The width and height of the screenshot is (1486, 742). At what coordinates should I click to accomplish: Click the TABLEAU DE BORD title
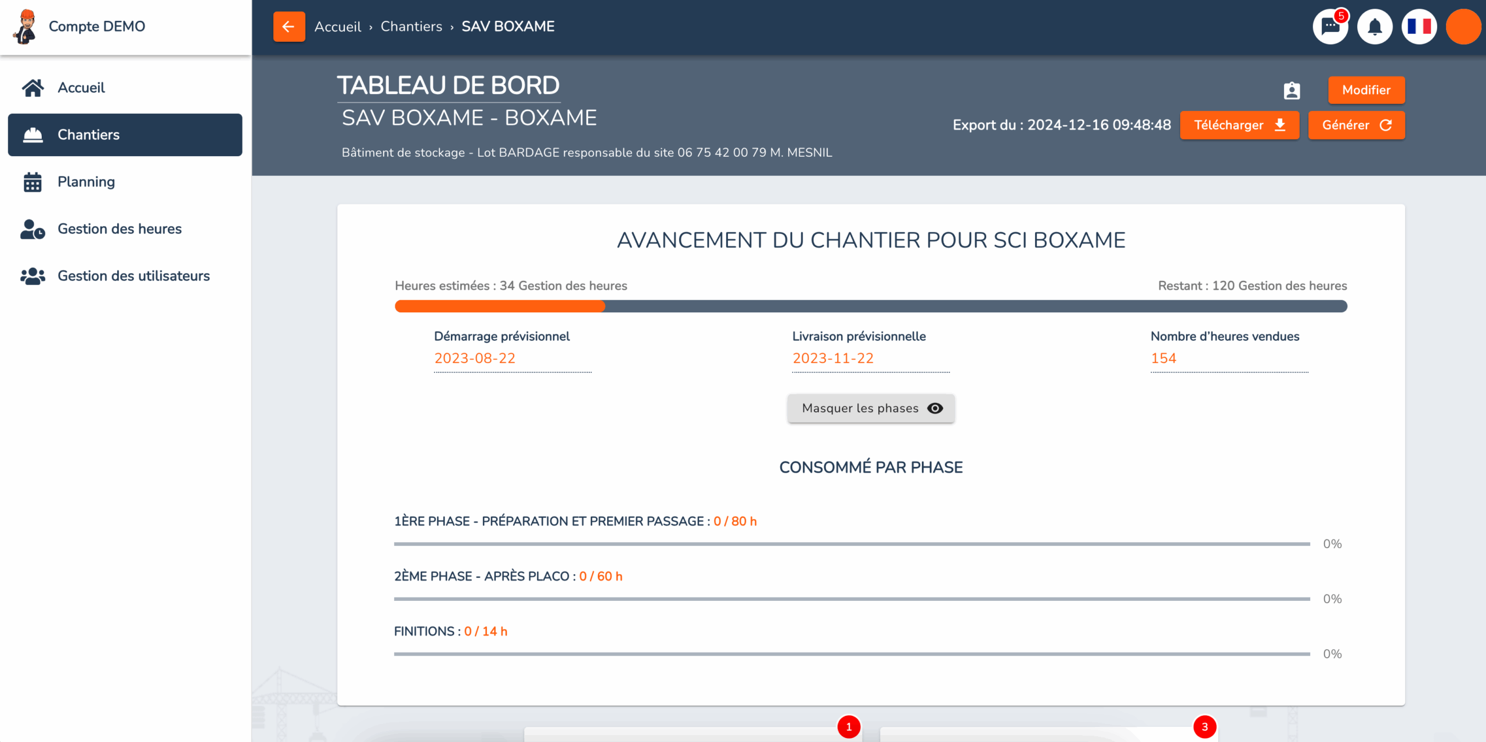pos(448,86)
